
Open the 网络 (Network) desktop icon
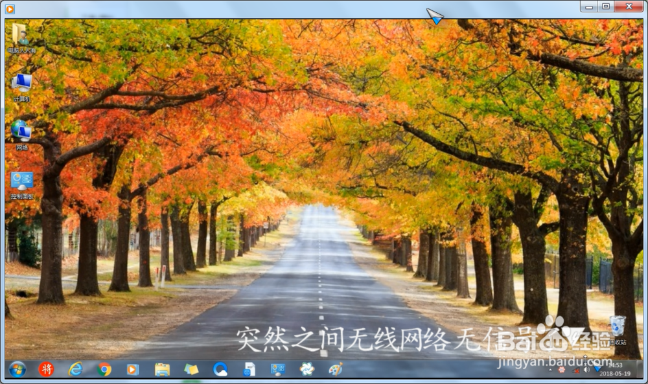[x=21, y=135]
